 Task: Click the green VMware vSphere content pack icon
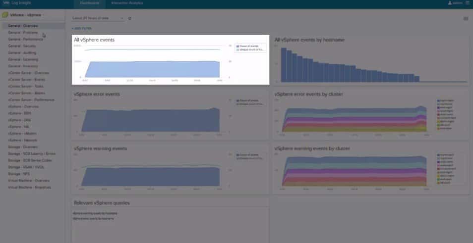pyautogui.click(x=5, y=15)
